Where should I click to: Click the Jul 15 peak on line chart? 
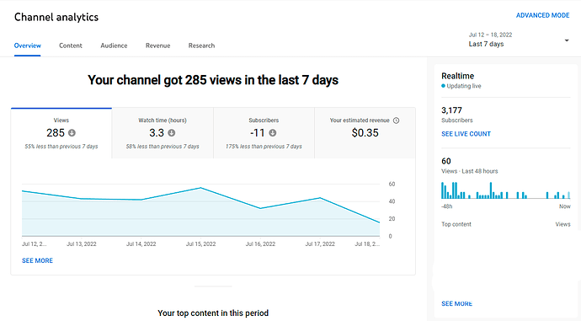[200, 188]
